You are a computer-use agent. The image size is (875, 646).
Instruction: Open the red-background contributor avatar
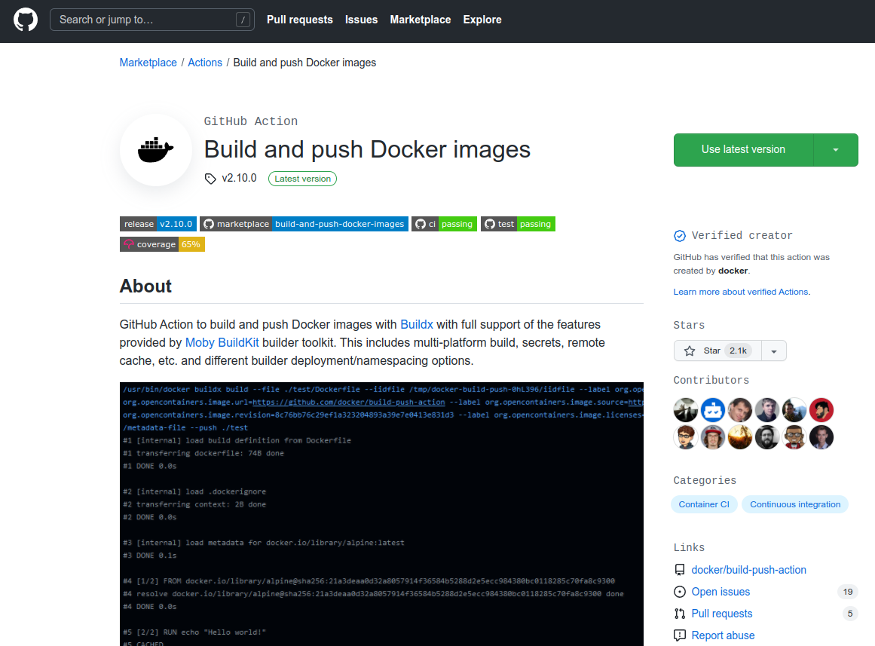[821, 410]
